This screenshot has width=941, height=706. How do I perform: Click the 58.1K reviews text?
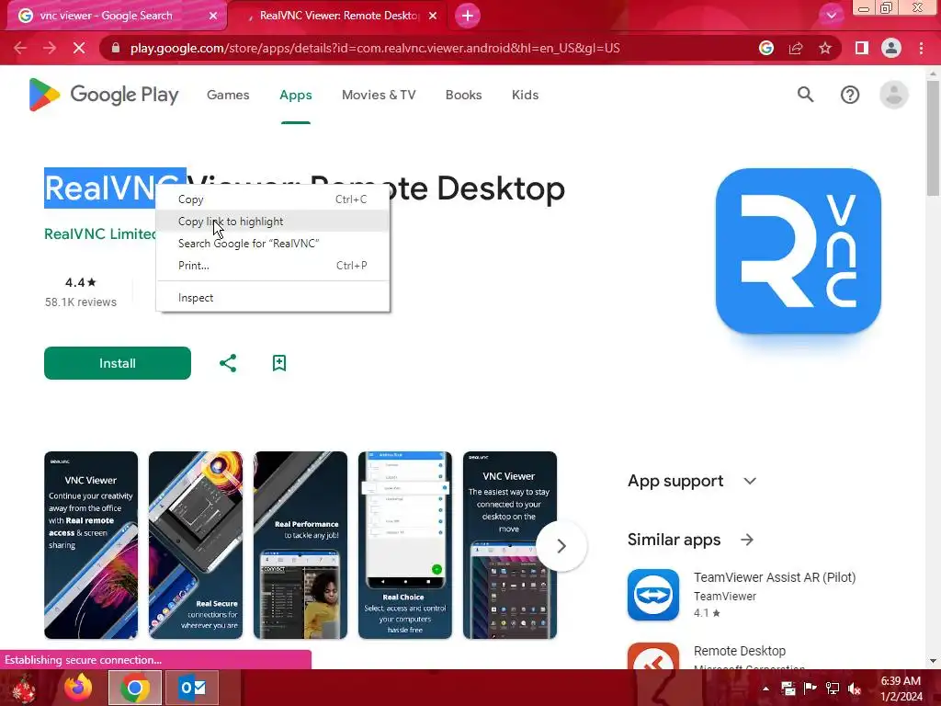81,302
